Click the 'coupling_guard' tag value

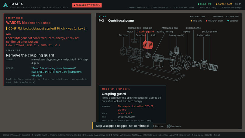(126, 117)
